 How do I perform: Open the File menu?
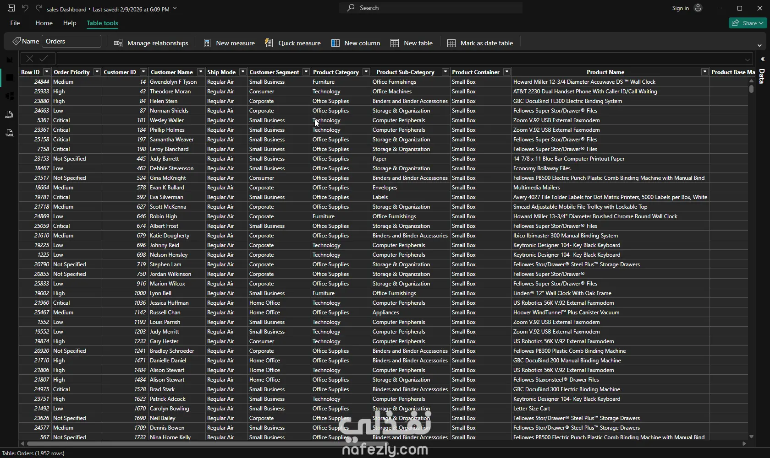coord(15,23)
